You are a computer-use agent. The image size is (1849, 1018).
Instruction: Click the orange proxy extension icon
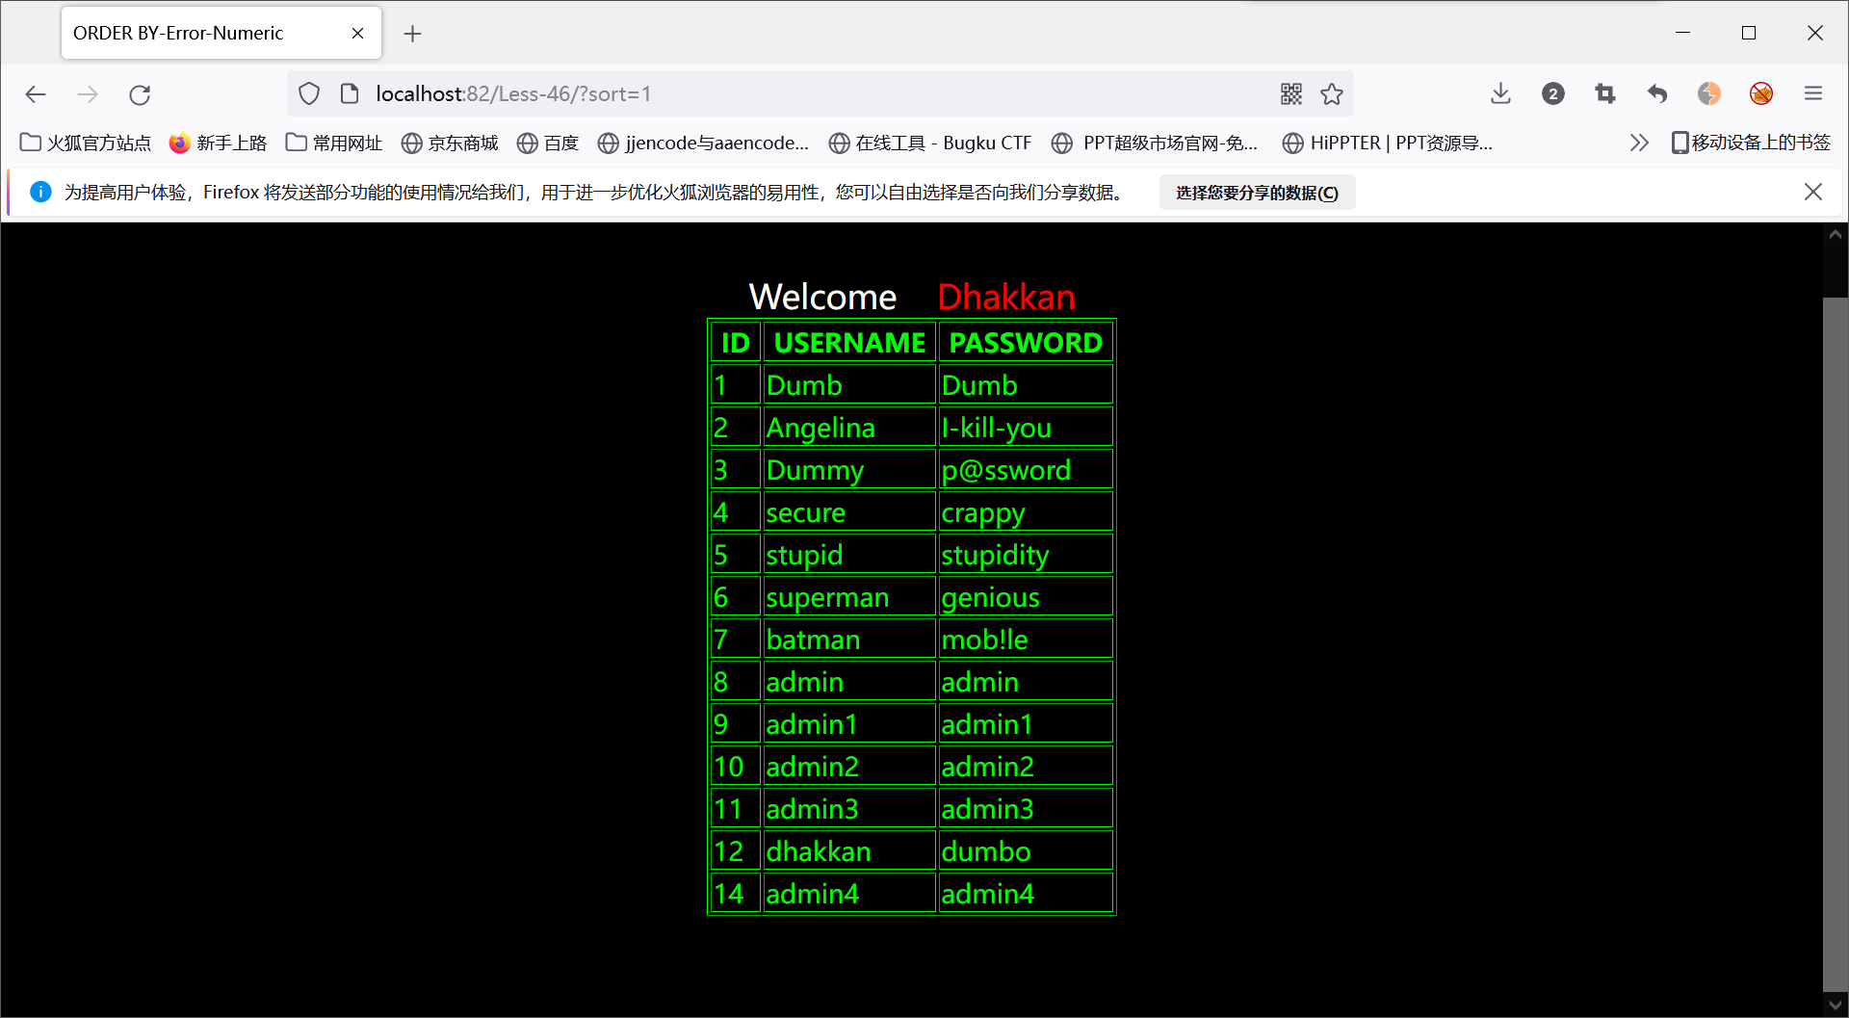point(1709,93)
